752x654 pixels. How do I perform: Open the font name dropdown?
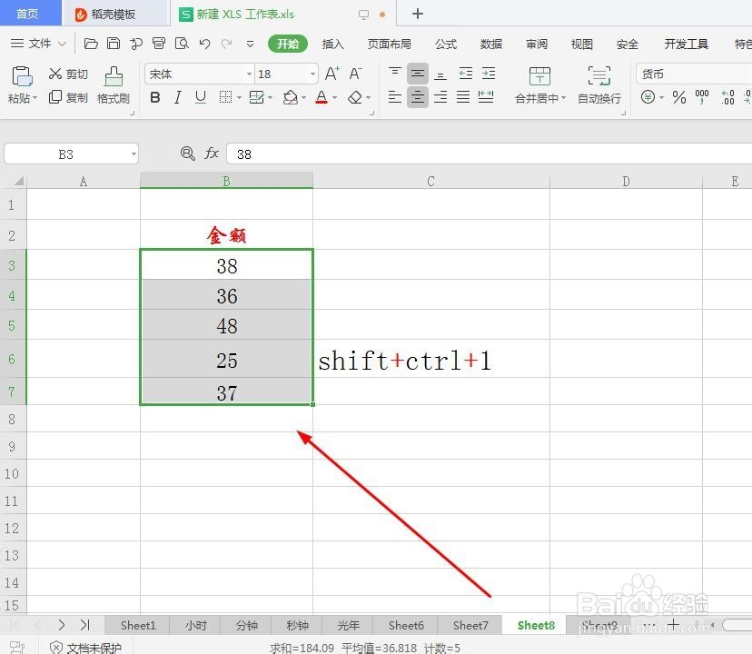pyautogui.click(x=249, y=74)
